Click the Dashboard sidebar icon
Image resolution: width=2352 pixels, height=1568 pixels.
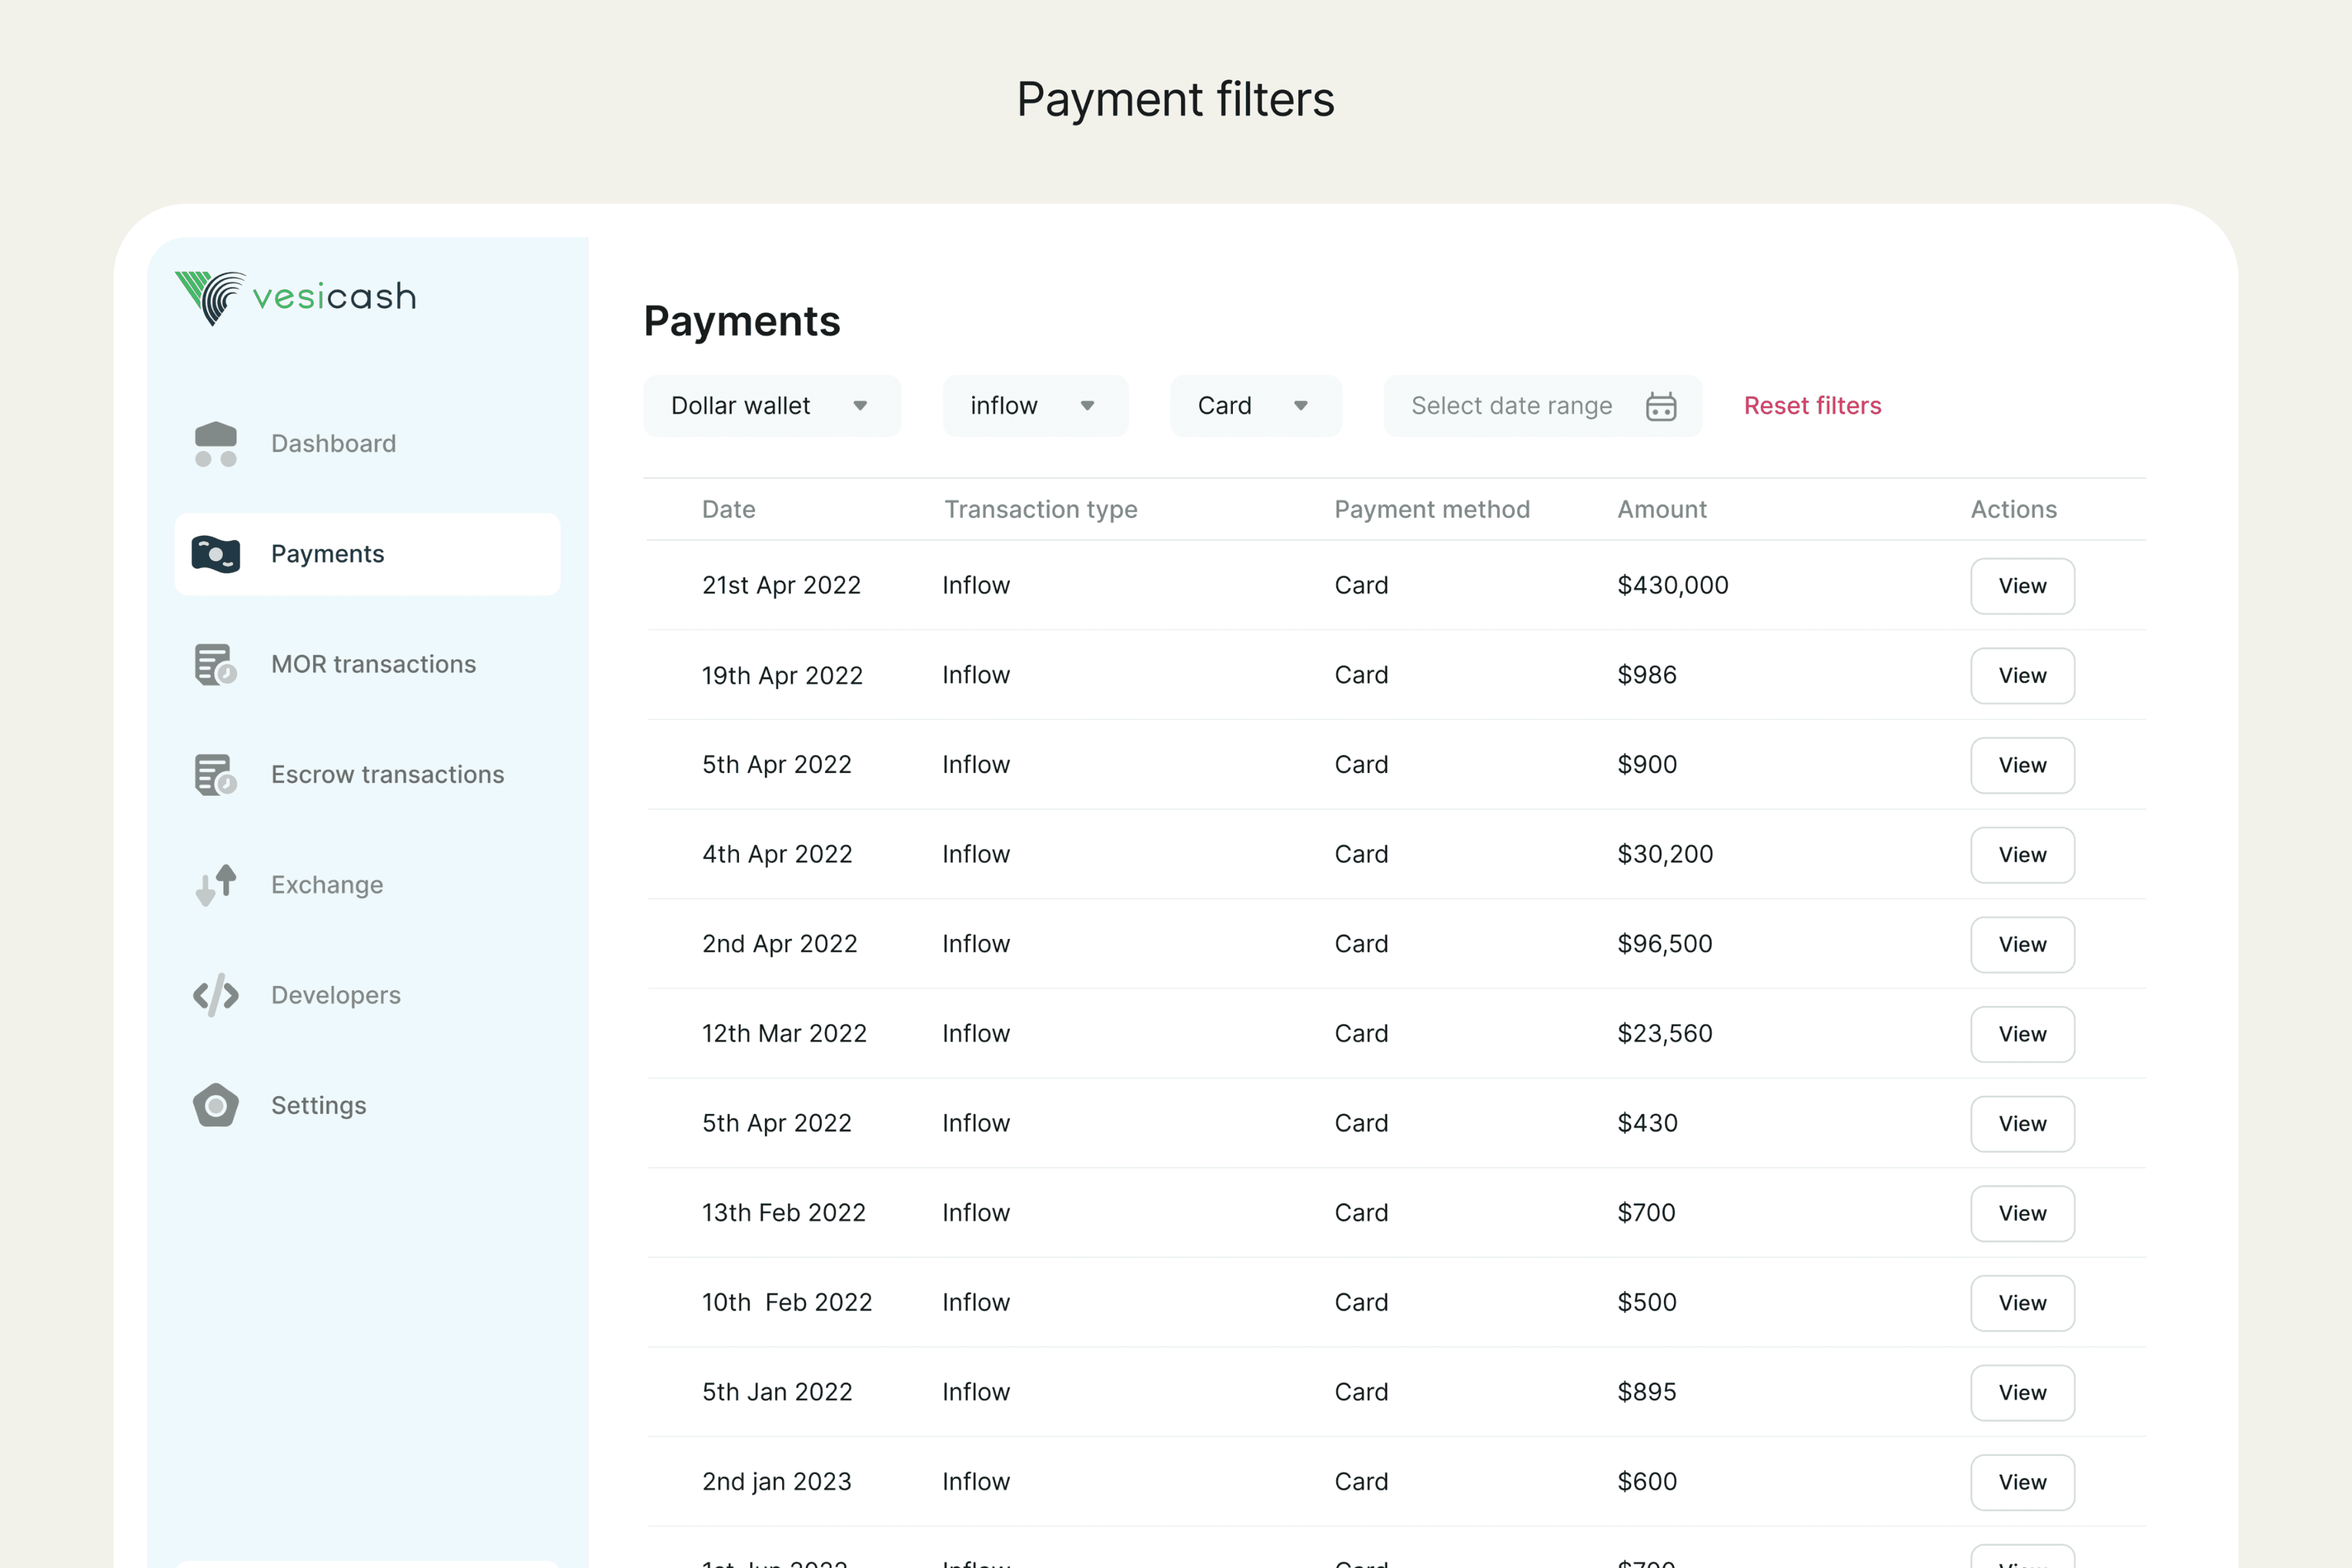coord(216,444)
